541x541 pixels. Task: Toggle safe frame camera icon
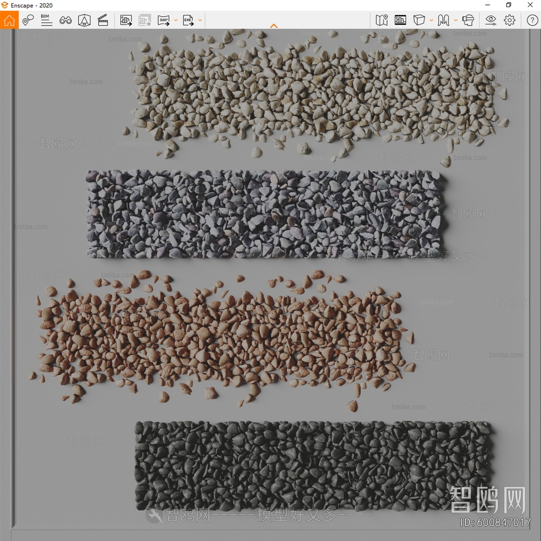coord(84,20)
